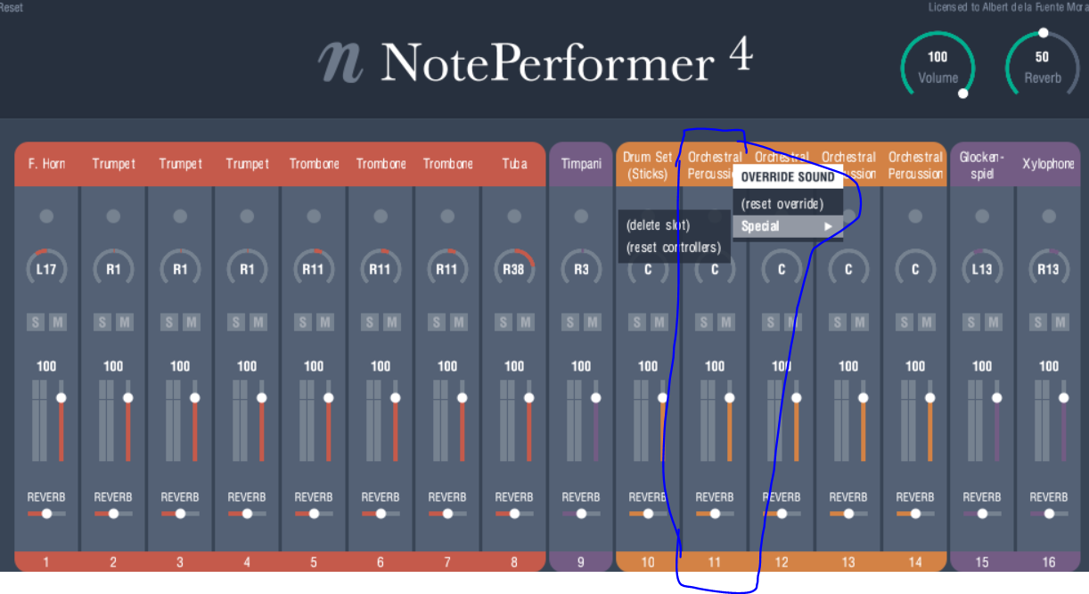Click the activity LED on the Glockenspiel channel
Image resolution: width=1089 pixels, height=594 pixels.
coord(982,216)
